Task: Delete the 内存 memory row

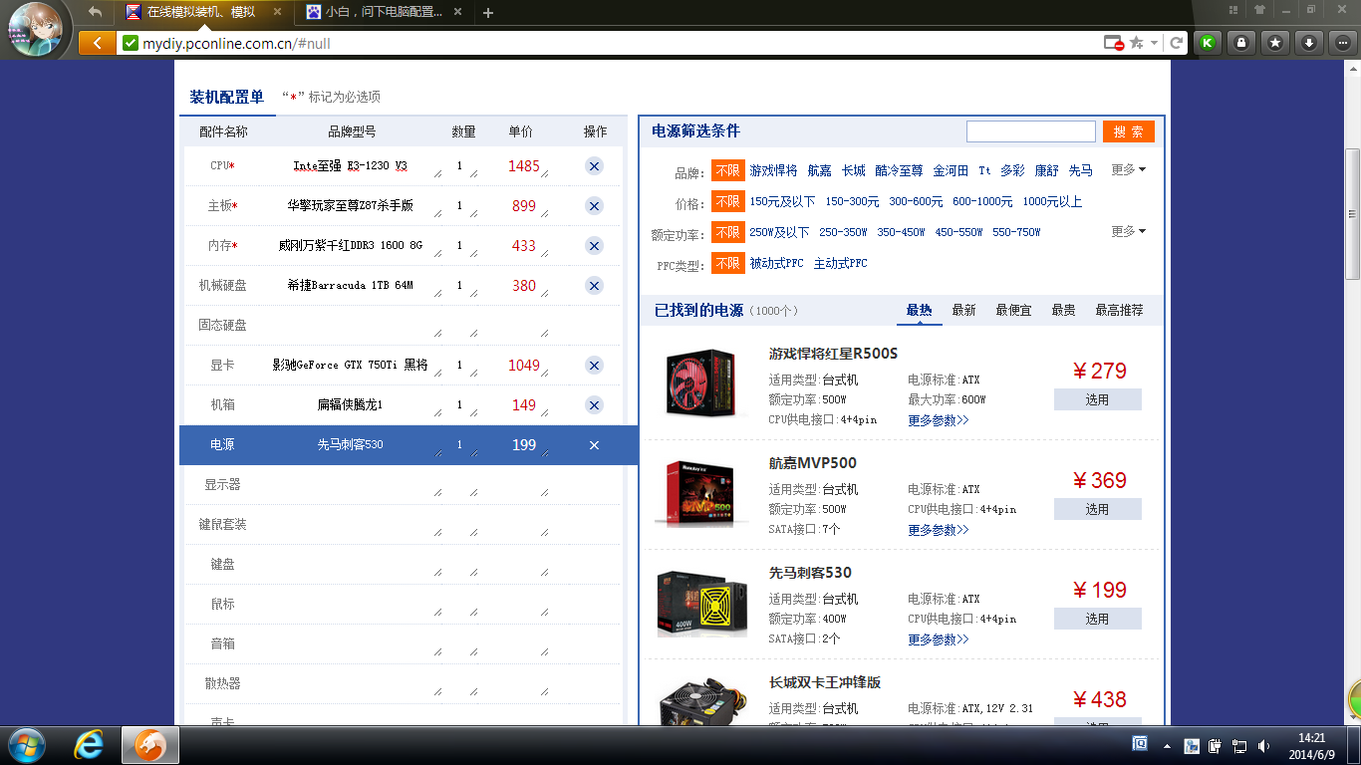Action: tap(594, 246)
